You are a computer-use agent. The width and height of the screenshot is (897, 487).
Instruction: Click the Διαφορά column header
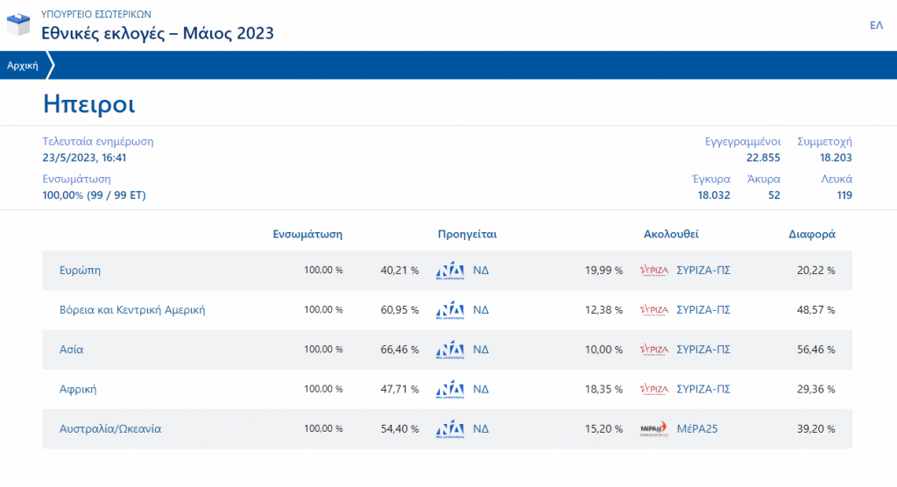point(812,235)
